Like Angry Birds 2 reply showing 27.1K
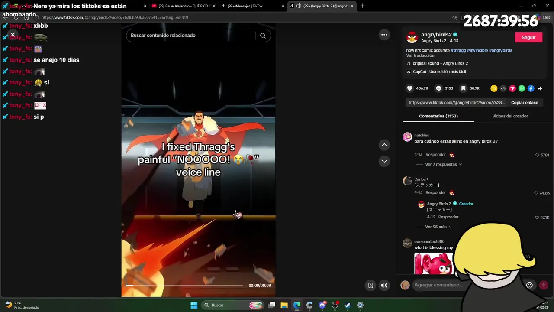This screenshot has width=554, height=312. click(x=537, y=218)
